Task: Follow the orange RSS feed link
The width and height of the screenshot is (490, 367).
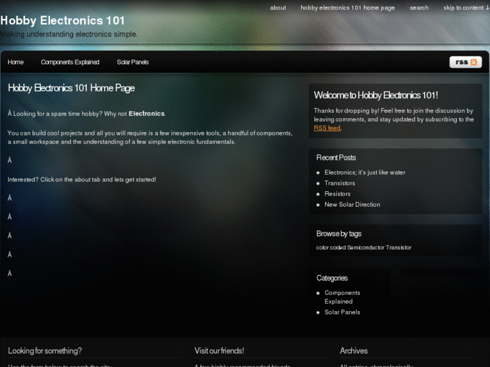Action: [327, 128]
